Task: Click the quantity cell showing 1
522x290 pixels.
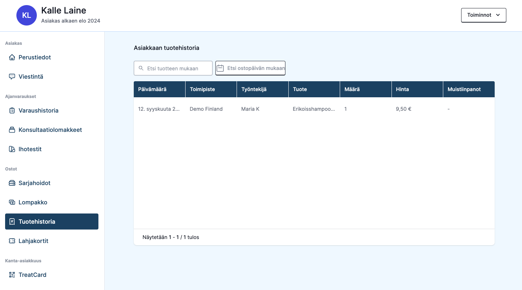Action: [346, 109]
